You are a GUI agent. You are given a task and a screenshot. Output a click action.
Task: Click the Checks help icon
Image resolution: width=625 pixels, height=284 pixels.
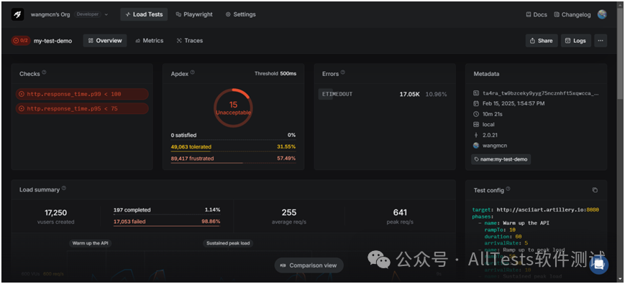(x=45, y=72)
